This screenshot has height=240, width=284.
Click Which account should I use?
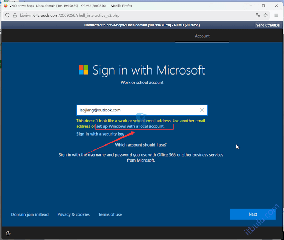(141, 145)
